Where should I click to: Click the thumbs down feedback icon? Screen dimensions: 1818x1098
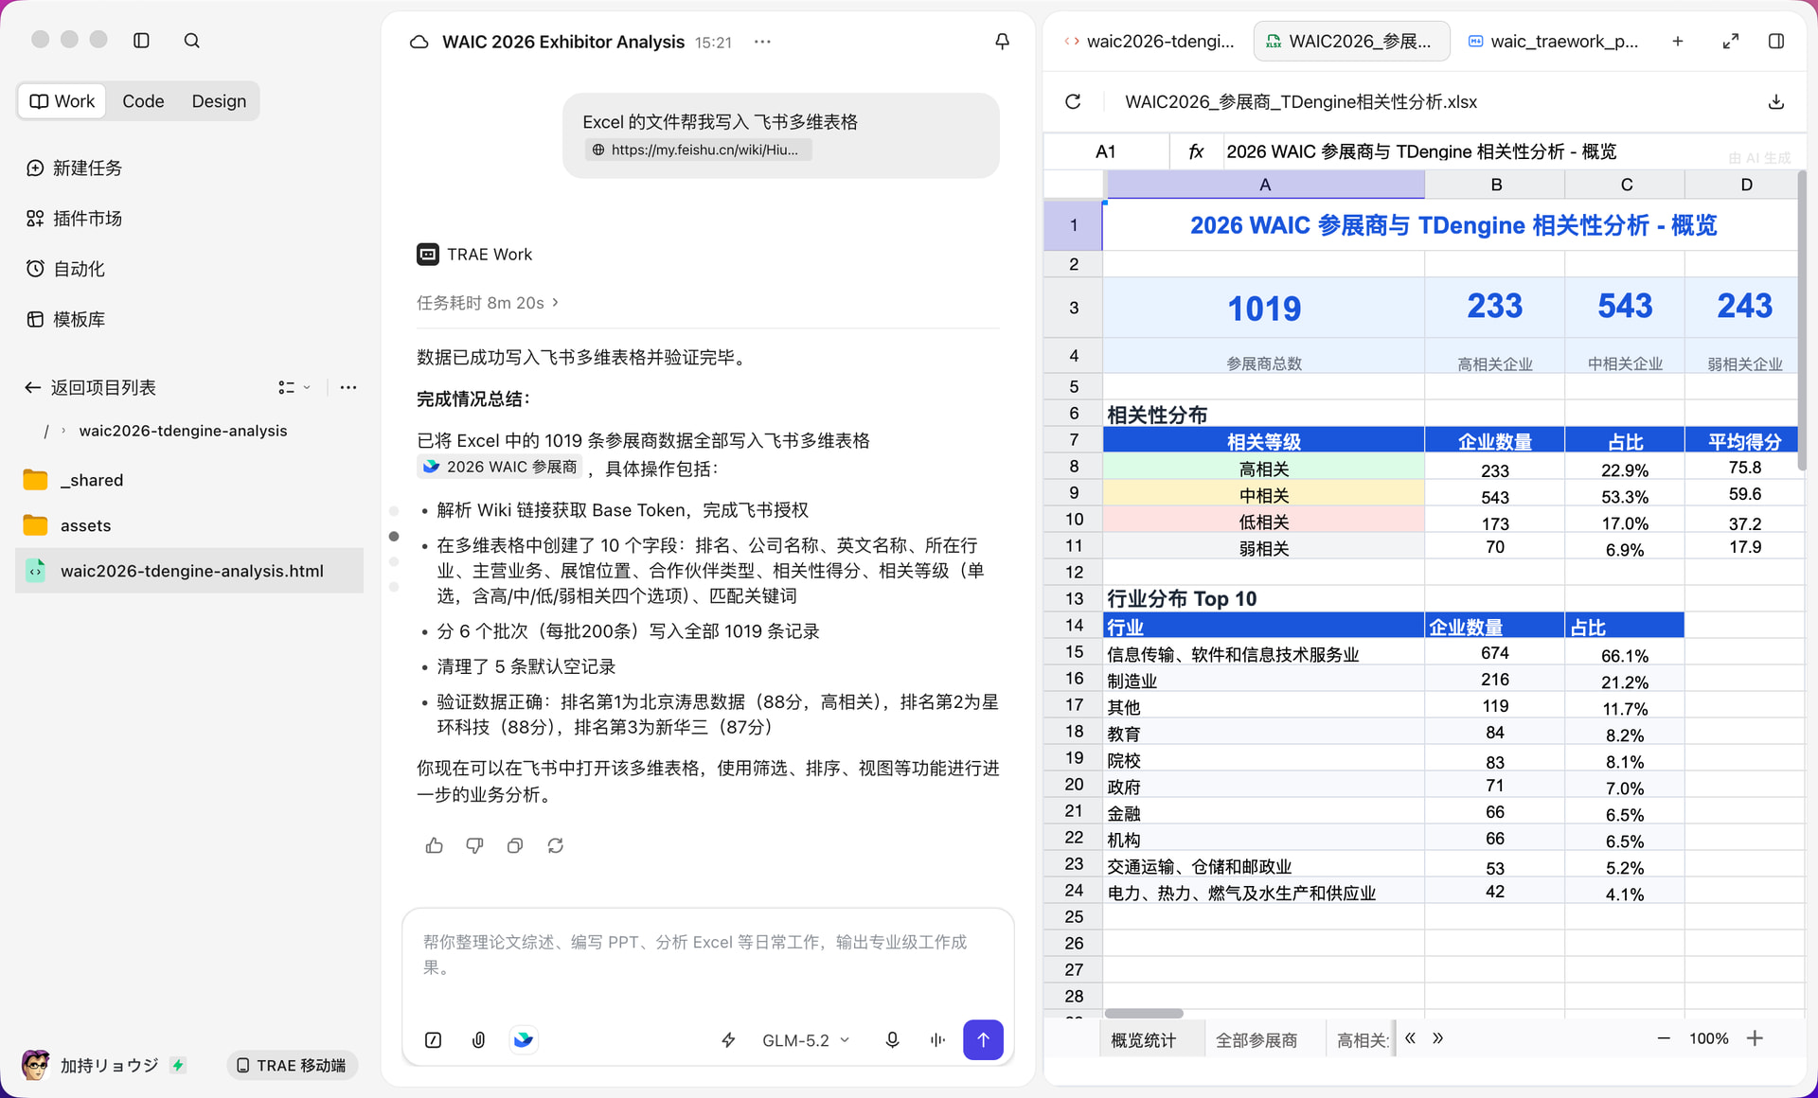tap(474, 845)
